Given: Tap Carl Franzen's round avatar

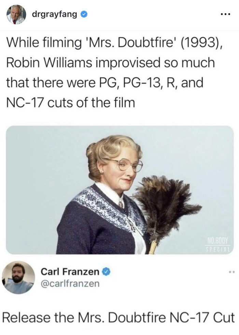Looking at the screenshot, I should point(18,278).
